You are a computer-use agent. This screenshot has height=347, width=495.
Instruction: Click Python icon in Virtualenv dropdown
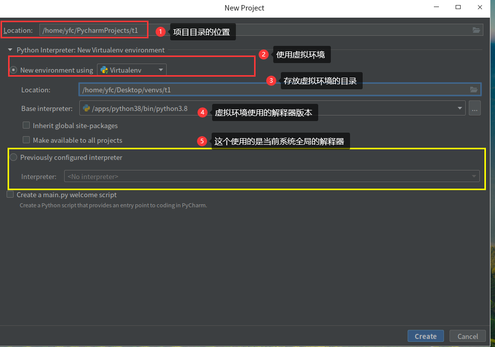(x=104, y=70)
